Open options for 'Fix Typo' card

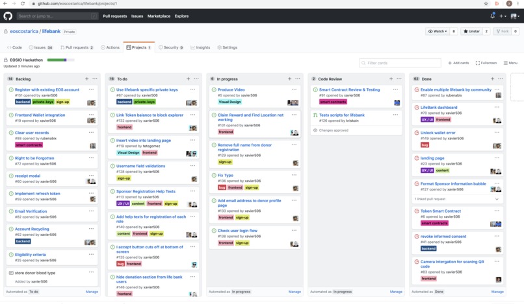coord(294,175)
